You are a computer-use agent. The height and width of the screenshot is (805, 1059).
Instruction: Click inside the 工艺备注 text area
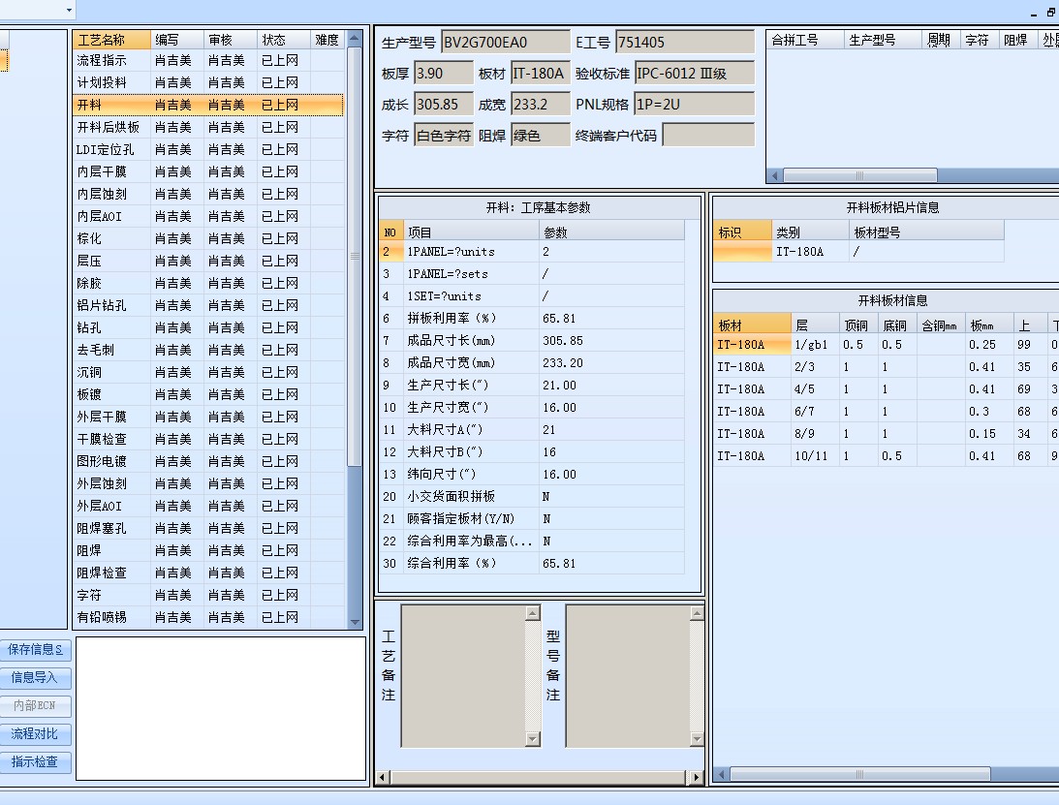[x=463, y=676]
